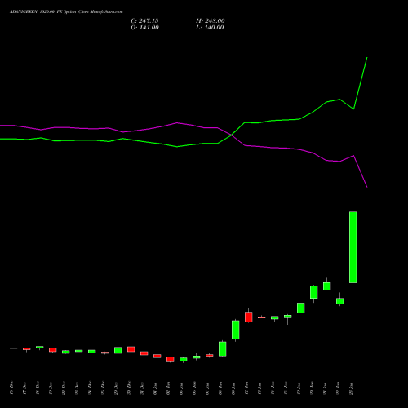Click where green and purple lines cross
Image resolution: width=408 pixels, height=408 pixels.
click(232, 135)
